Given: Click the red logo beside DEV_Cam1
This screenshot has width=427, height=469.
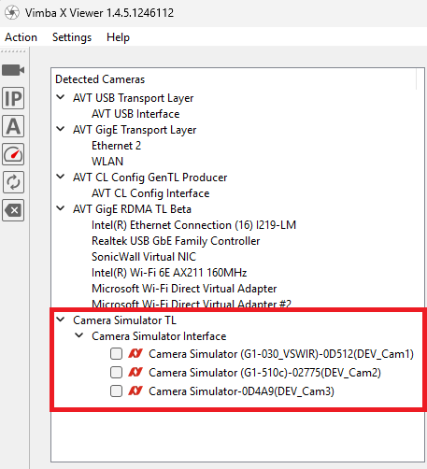Looking at the screenshot, I should tap(135, 353).
